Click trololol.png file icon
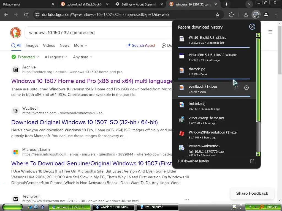This screenshot has width=282, height=211. pyautogui.click(x=182, y=105)
